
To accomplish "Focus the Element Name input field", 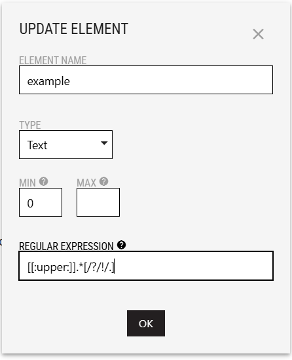I will coord(146,80).
